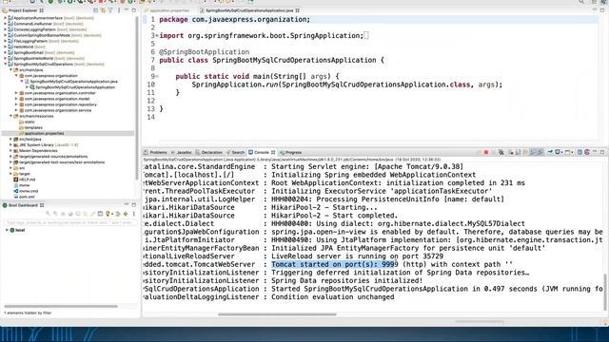
Task: Click the search magnifier icon at top right
Action: [x=581, y=2]
